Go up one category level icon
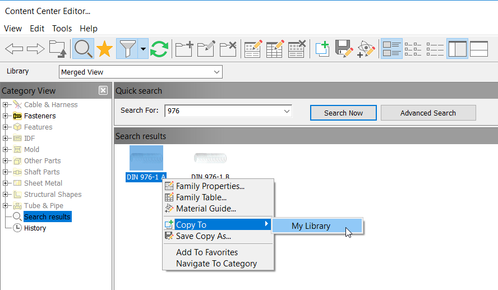498x290 pixels. (58, 49)
